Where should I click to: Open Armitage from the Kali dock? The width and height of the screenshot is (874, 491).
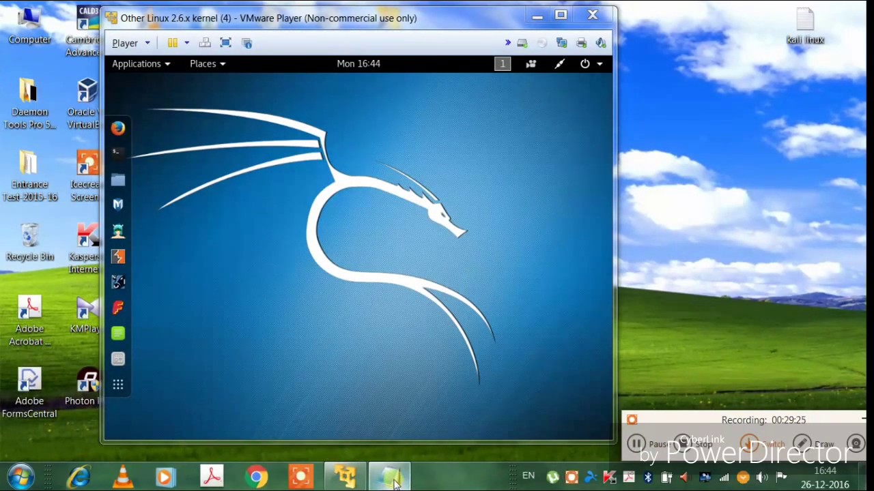click(118, 230)
